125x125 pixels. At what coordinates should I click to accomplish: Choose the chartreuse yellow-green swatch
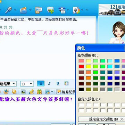(96, 67)
